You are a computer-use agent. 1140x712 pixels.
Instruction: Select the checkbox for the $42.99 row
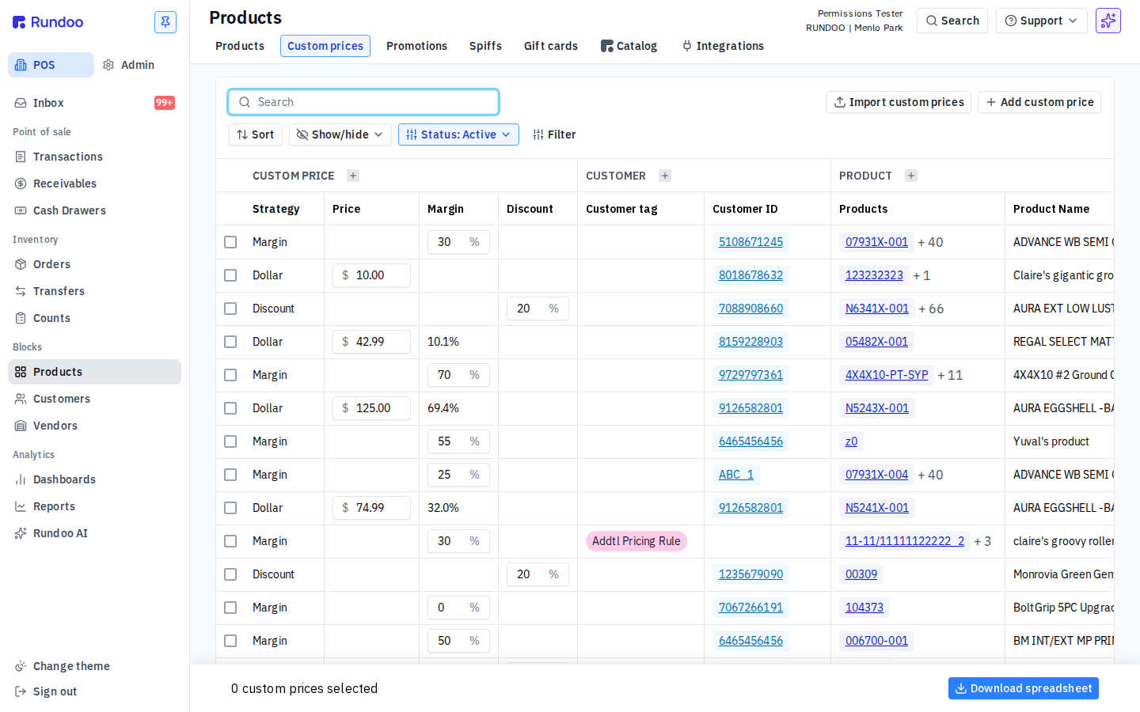coord(230,342)
